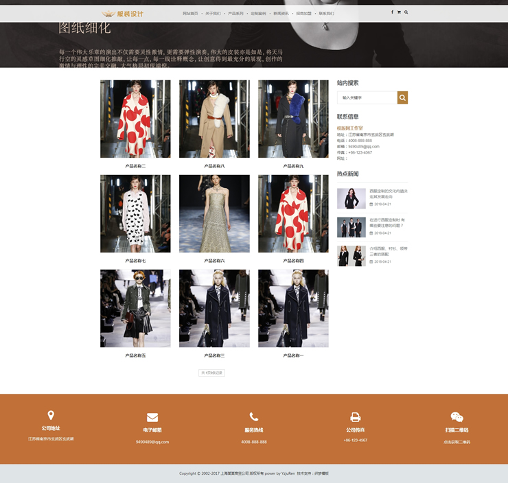Open the 产品名称六 gold gown thumbnail

coord(214,213)
